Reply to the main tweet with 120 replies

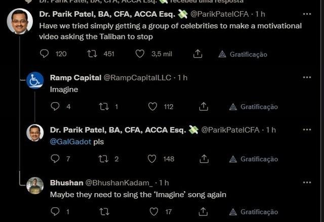[x=44, y=54]
